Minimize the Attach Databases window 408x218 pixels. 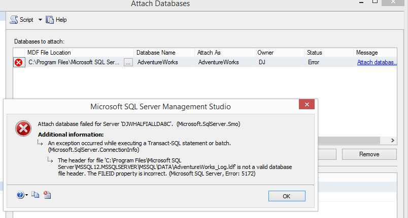point(361,3)
